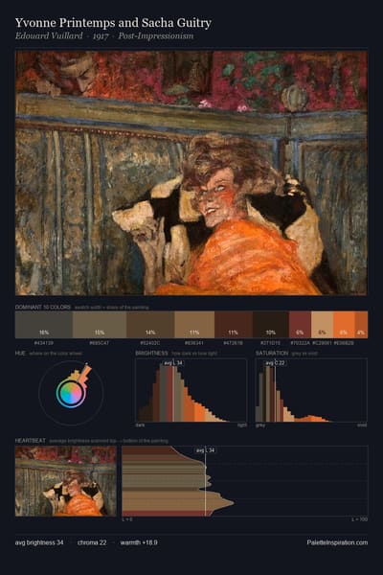This screenshot has width=383, height=575.
Task: Click the Post-Impressionism style label
Action: click(156, 35)
